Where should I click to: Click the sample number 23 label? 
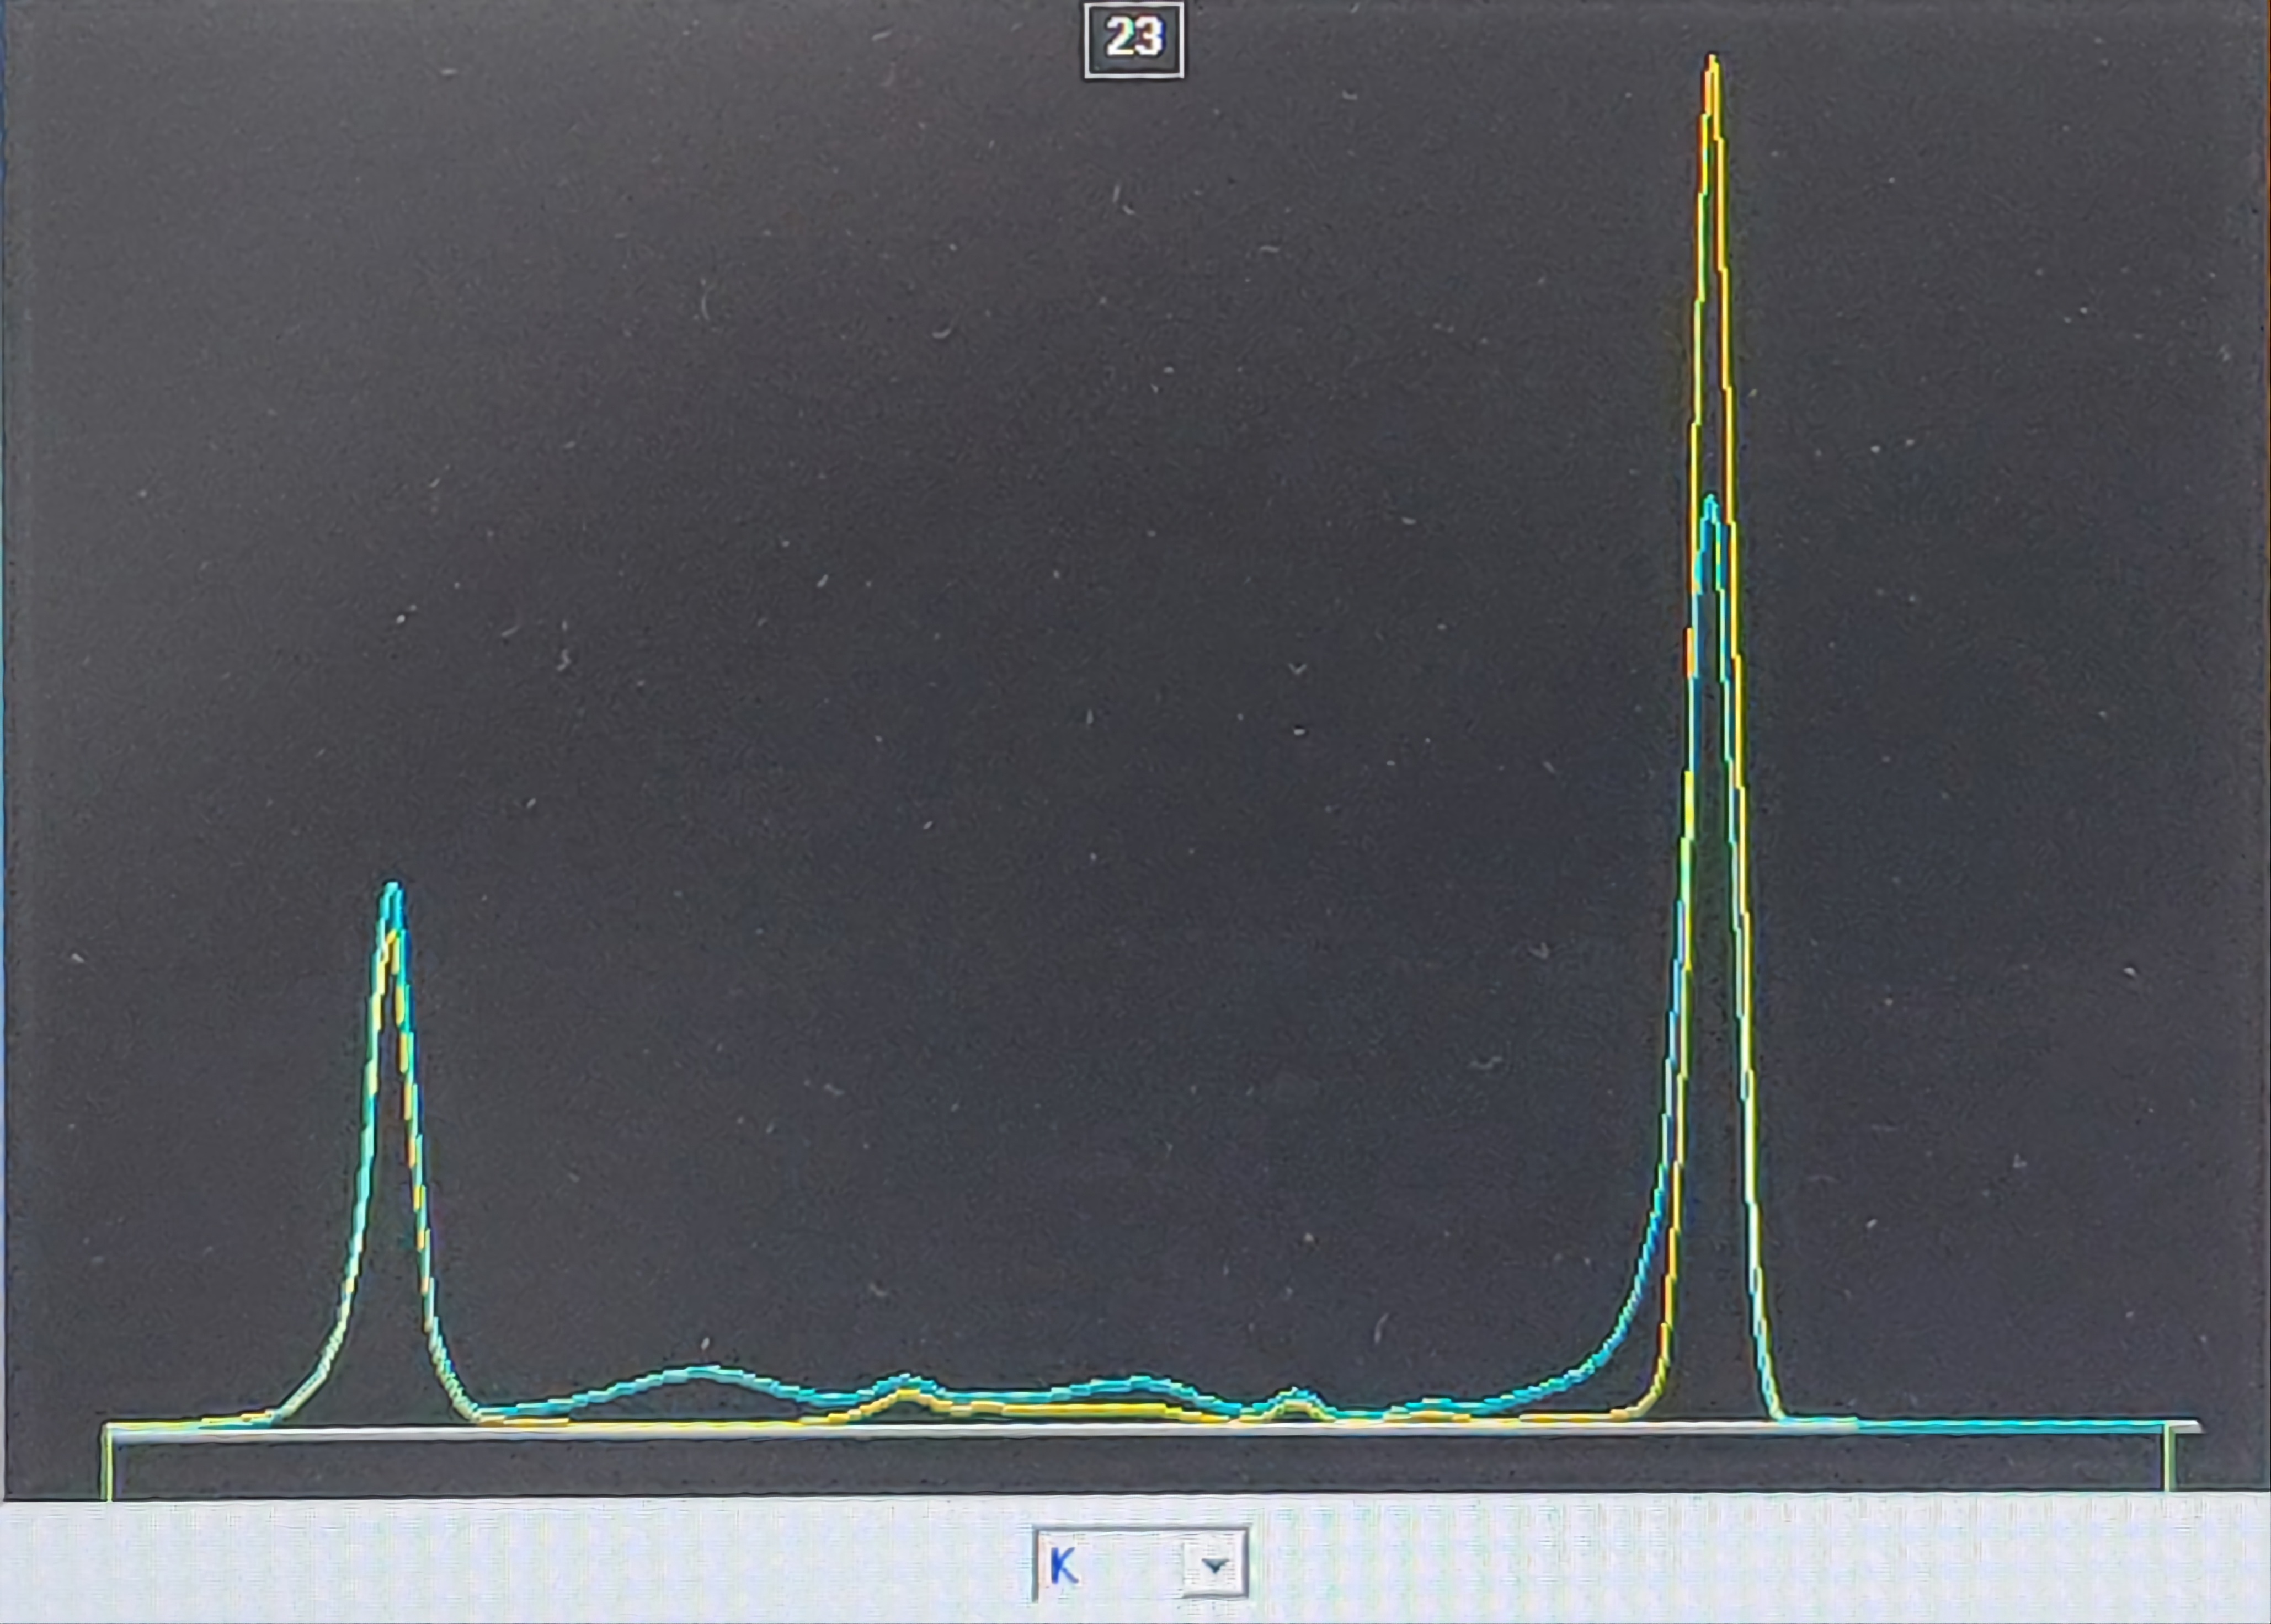[1134, 40]
